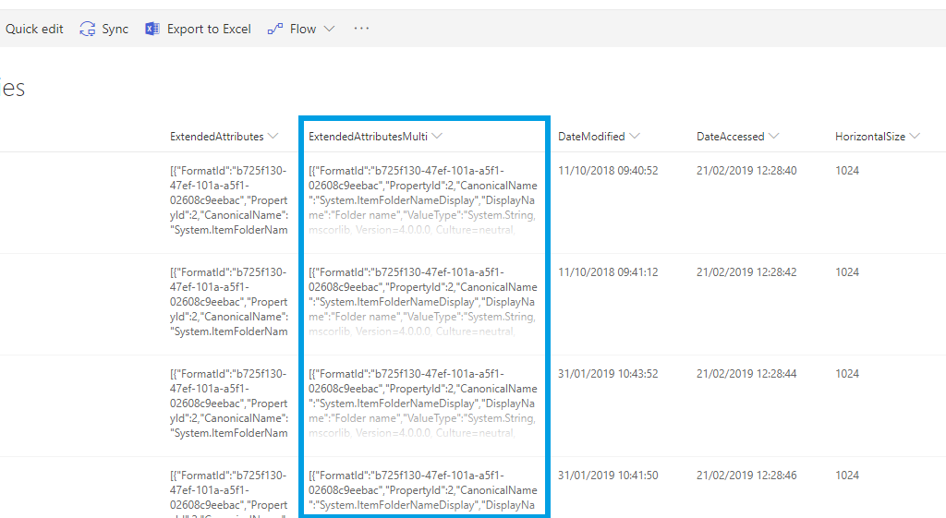The width and height of the screenshot is (946, 518).
Task: Expand the Flow dropdown chevron
Action: 329,29
